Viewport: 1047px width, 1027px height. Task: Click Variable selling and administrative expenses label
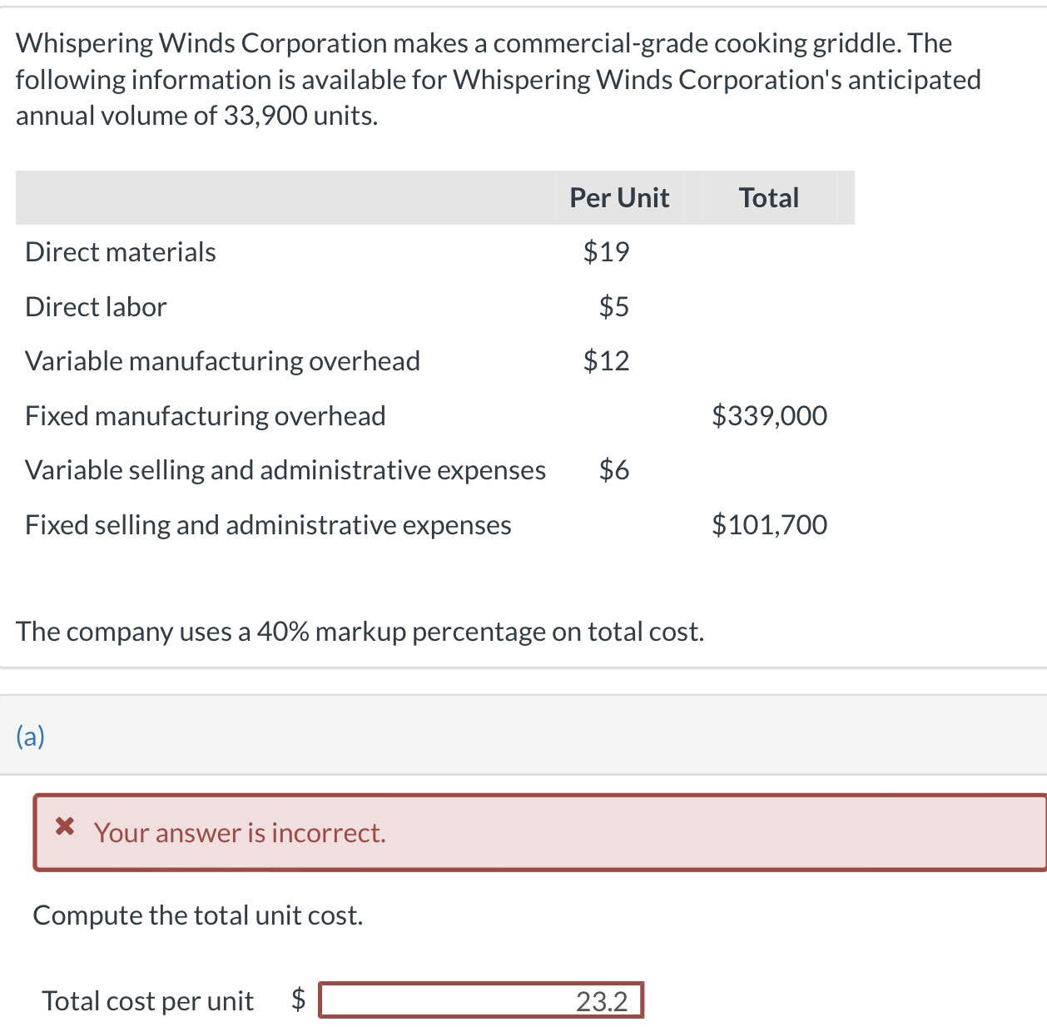tap(285, 470)
